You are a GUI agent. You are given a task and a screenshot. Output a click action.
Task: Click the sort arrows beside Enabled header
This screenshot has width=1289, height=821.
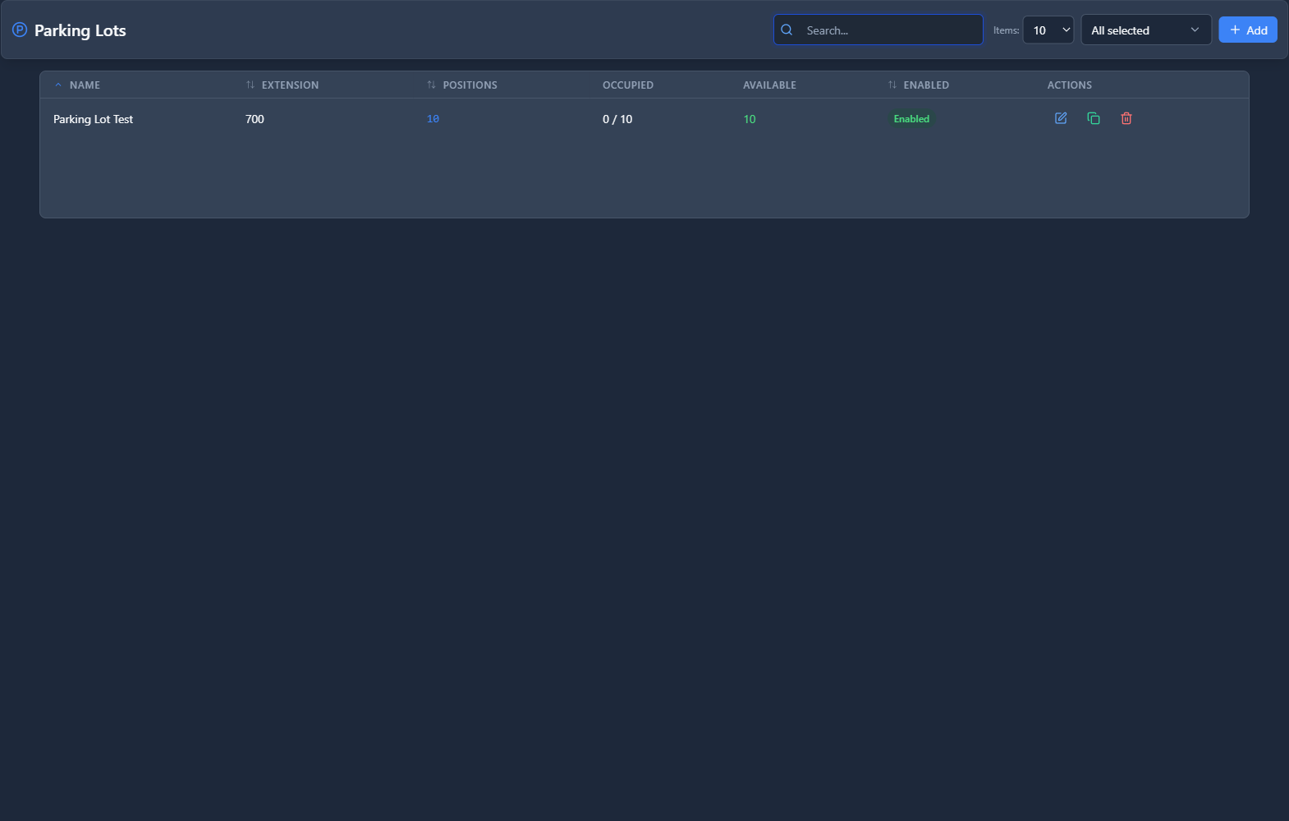coord(892,85)
